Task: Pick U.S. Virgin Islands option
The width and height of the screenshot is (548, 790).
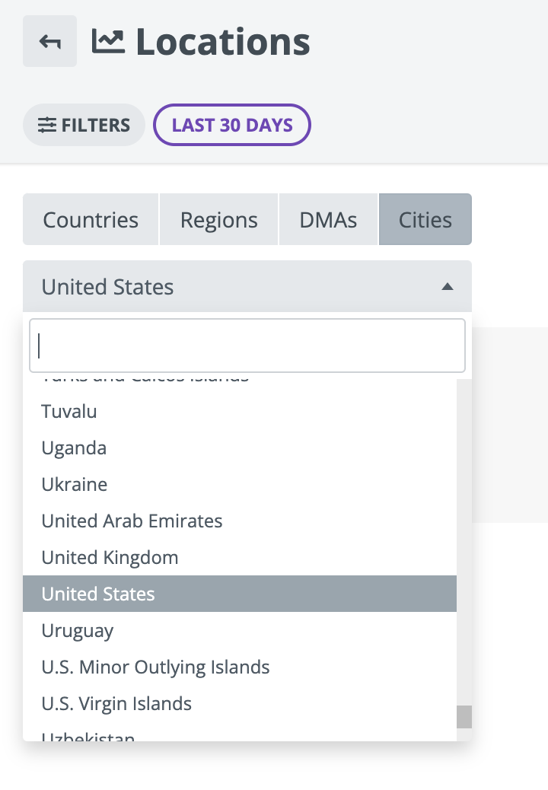Action: point(116,704)
